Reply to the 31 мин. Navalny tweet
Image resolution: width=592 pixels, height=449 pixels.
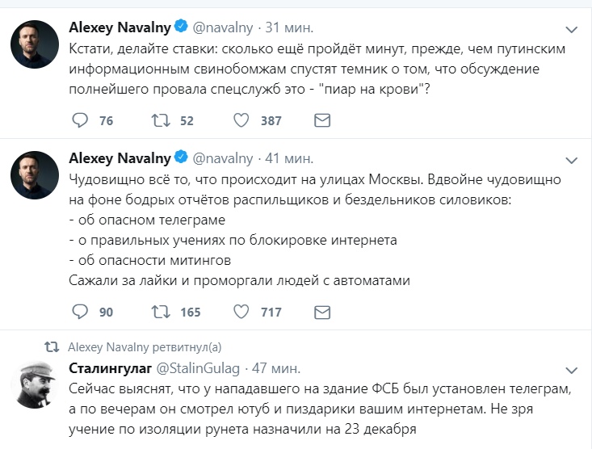coord(80,120)
